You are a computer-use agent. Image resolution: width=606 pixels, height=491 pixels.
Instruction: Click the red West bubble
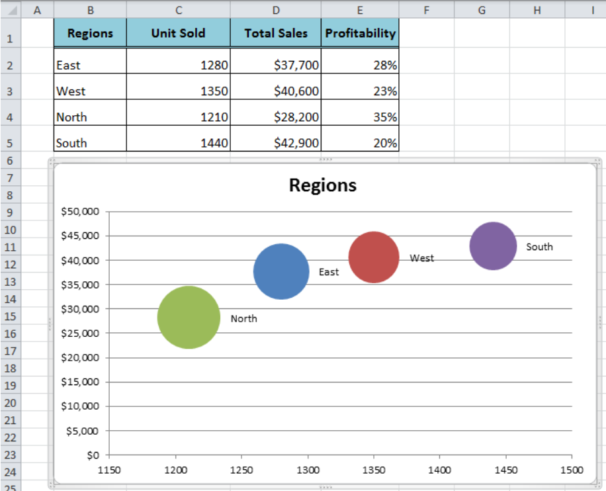[374, 257]
